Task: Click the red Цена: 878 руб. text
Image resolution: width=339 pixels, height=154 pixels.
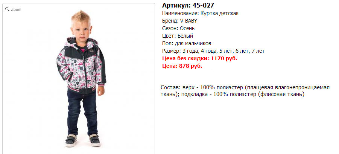Action: [x=182, y=66]
